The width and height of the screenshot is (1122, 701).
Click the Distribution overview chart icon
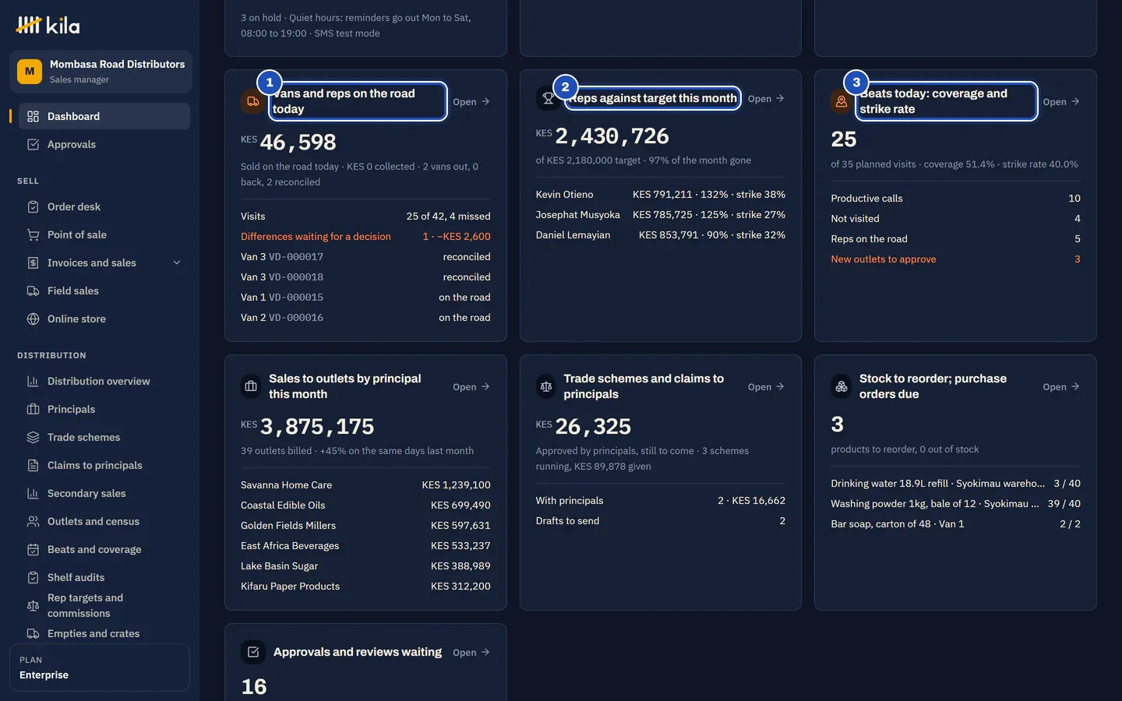[33, 381]
